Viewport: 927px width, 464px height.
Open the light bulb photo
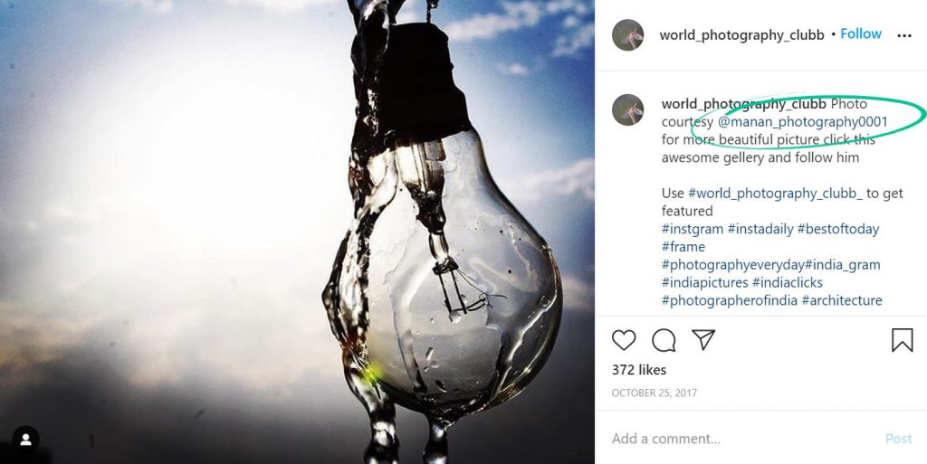tap(297, 232)
